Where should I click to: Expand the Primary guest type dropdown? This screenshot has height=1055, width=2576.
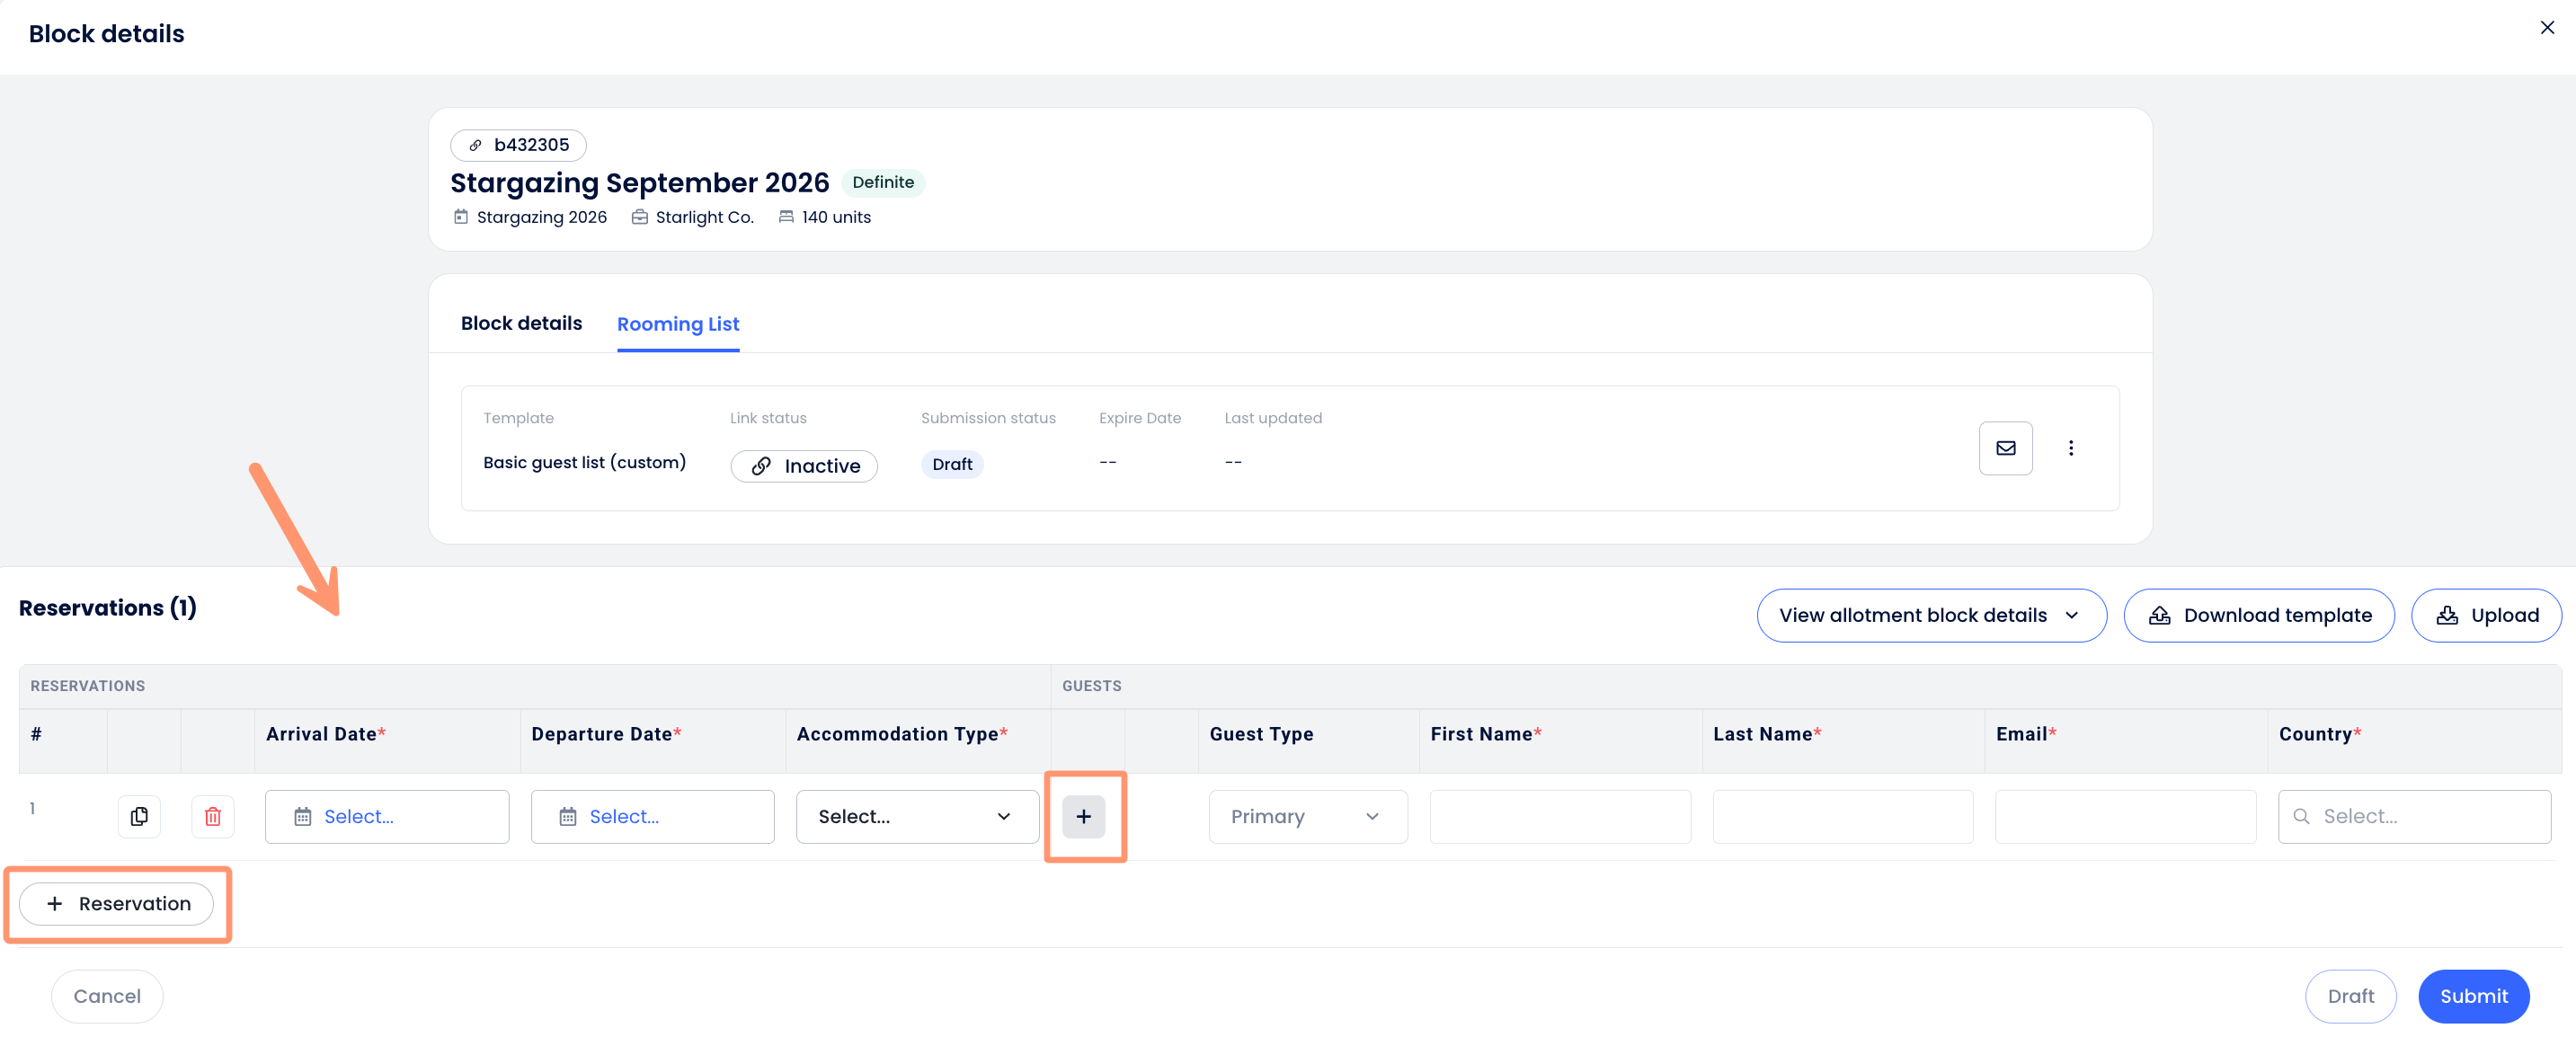pos(1307,816)
